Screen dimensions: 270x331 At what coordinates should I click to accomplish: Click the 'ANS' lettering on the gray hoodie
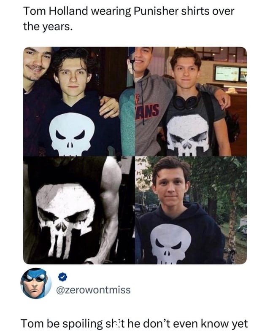(148, 110)
